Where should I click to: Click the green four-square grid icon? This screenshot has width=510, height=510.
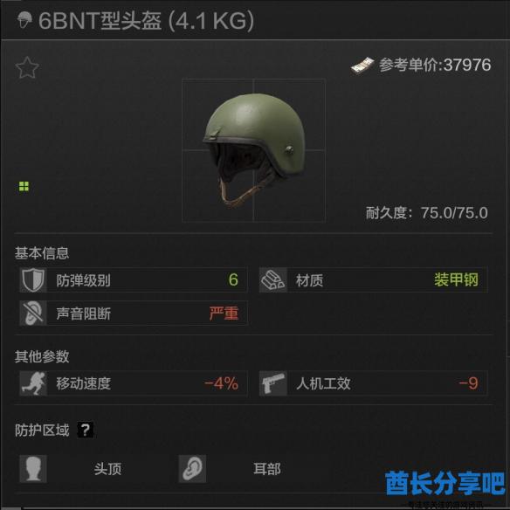click(24, 186)
